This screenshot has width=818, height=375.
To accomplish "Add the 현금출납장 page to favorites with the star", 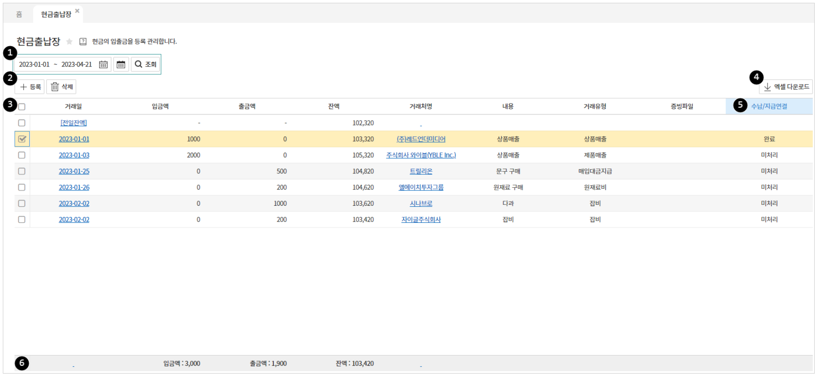I will (x=69, y=42).
